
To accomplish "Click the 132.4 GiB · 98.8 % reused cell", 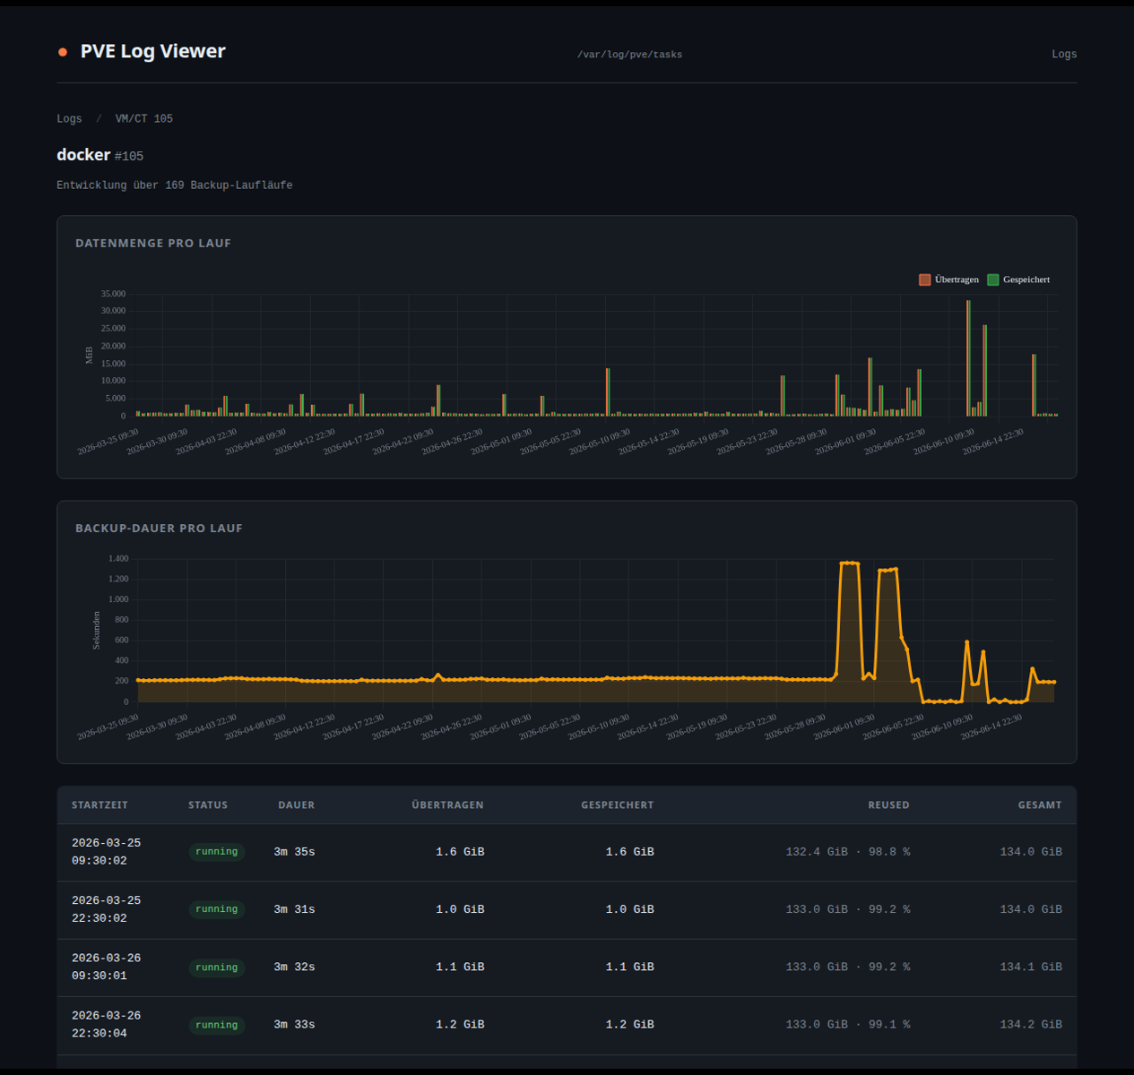I will (848, 852).
